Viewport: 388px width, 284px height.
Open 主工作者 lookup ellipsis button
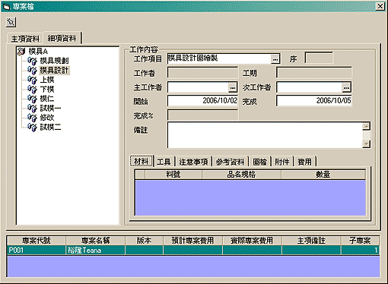(233, 87)
